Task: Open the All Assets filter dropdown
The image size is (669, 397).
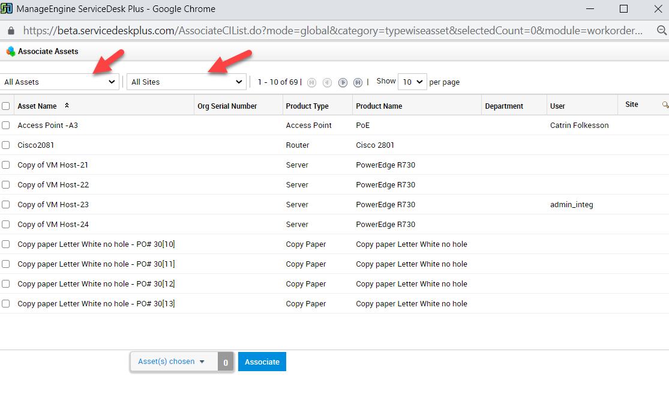Action: [x=59, y=82]
